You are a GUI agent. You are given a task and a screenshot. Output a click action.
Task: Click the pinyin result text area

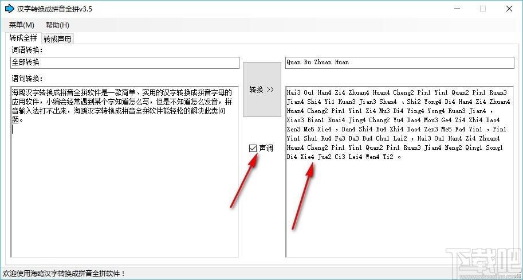[400, 172]
